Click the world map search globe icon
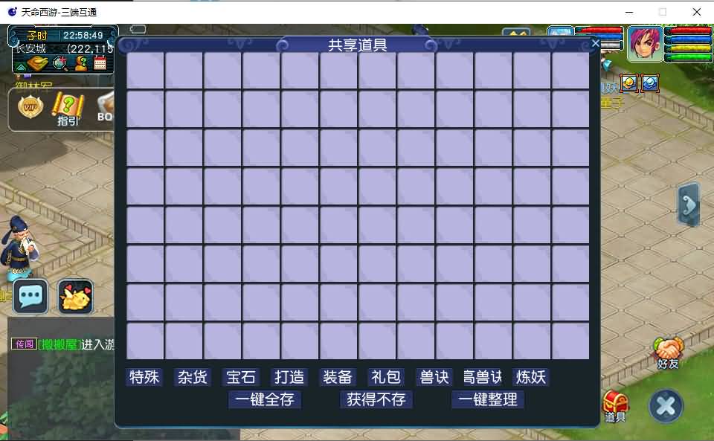 click(60, 64)
